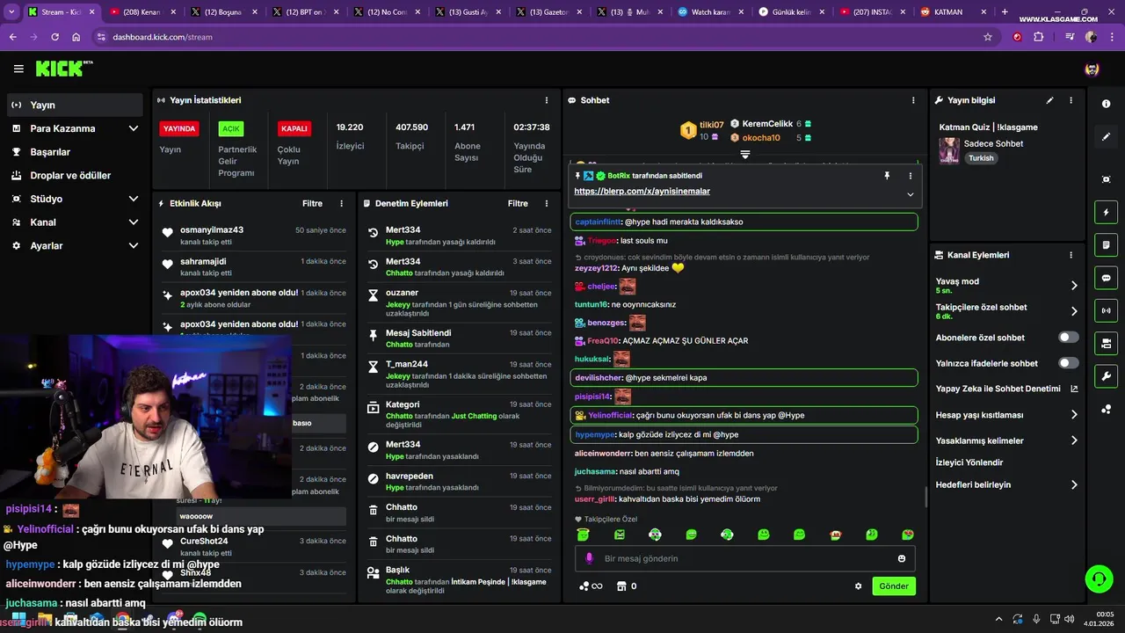Click the Bir mesaj gönderin input field
This screenshot has height=633, width=1125.
(x=745, y=558)
